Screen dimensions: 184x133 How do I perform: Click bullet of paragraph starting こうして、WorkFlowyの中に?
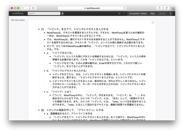50,95
